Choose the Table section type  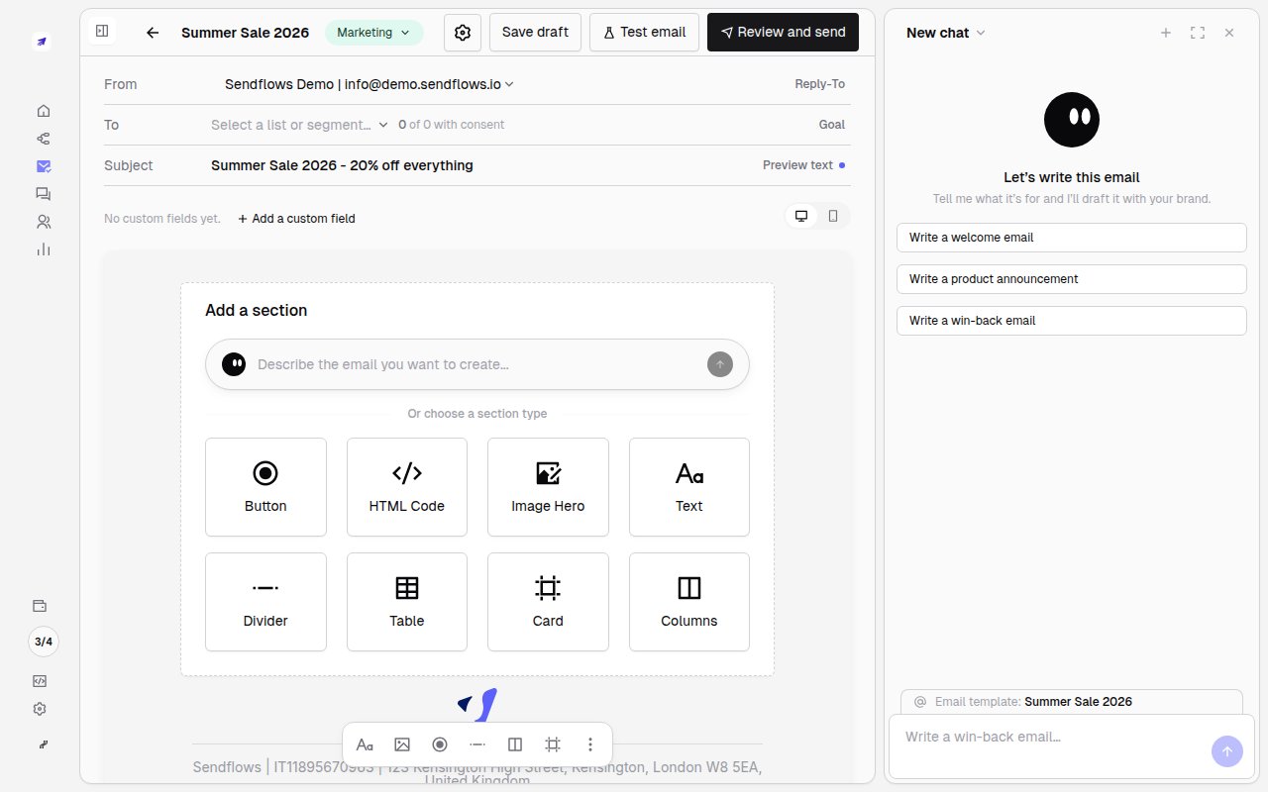click(407, 602)
